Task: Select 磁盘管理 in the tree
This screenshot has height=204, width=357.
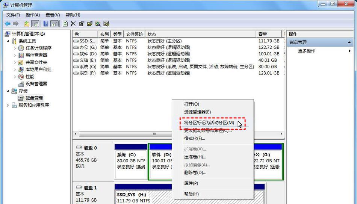Action: pyautogui.click(x=34, y=98)
